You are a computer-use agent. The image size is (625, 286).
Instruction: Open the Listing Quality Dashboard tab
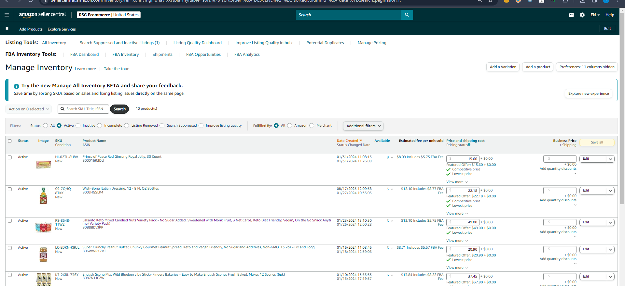coord(198,43)
